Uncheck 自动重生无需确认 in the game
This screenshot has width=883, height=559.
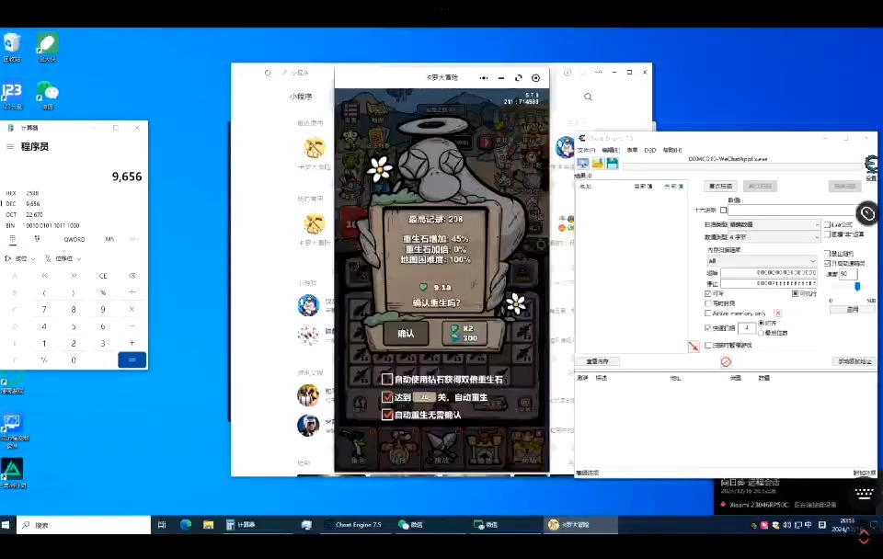[x=387, y=415]
